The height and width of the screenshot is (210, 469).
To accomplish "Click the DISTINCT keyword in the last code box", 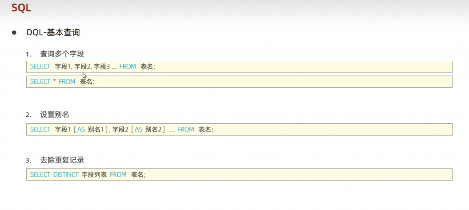I will pos(65,175).
